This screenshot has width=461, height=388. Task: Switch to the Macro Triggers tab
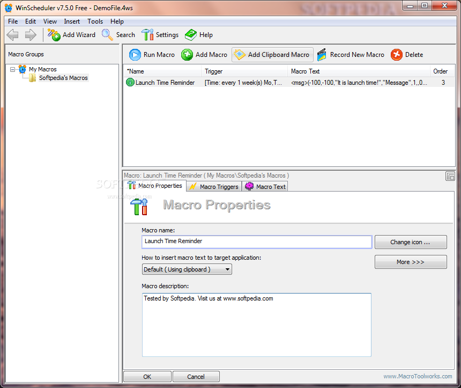(214, 187)
